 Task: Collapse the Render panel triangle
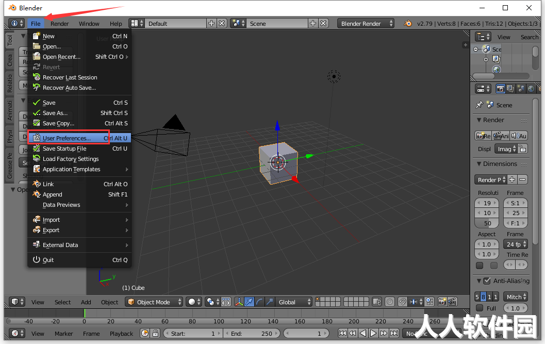[x=479, y=120]
